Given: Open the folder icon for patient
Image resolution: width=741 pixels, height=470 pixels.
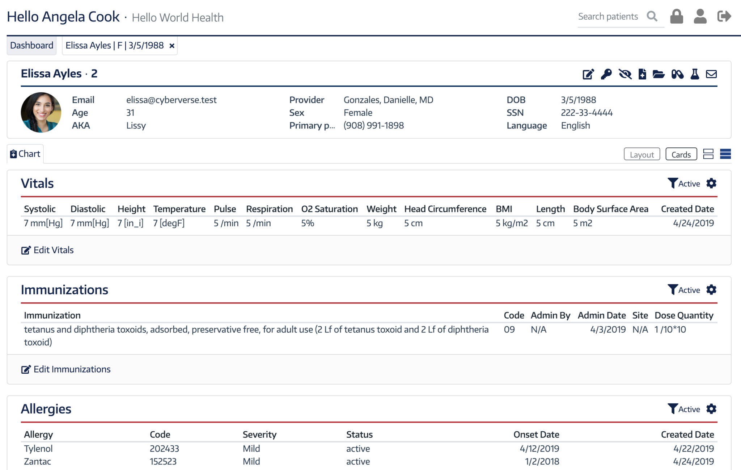Looking at the screenshot, I should (x=659, y=74).
